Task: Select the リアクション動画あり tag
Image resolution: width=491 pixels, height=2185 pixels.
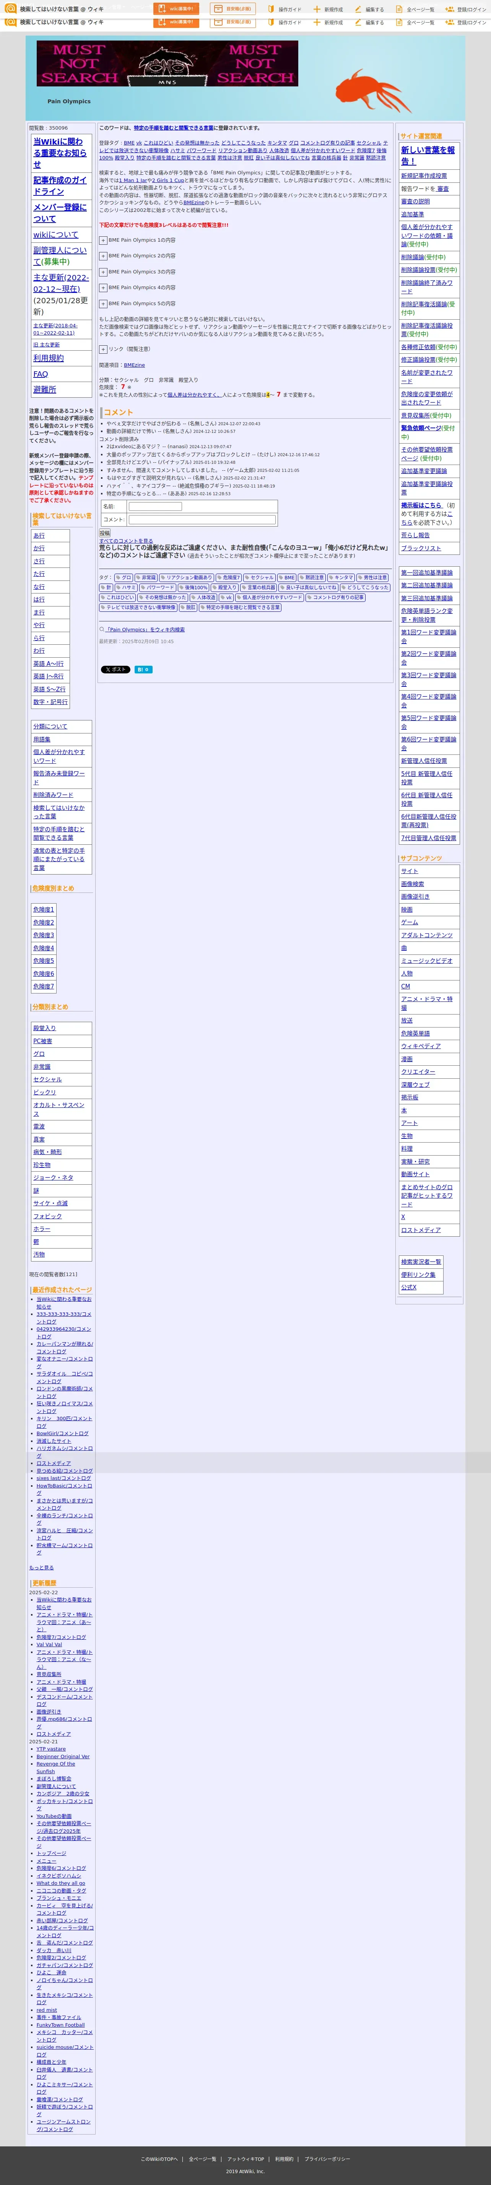Action: pyautogui.click(x=187, y=578)
